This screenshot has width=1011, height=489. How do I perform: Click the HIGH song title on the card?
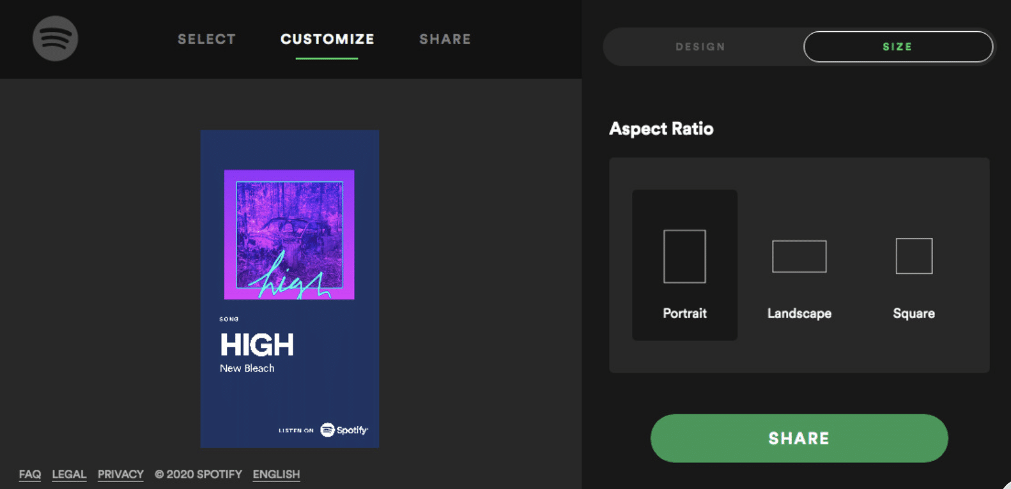click(x=257, y=345)
